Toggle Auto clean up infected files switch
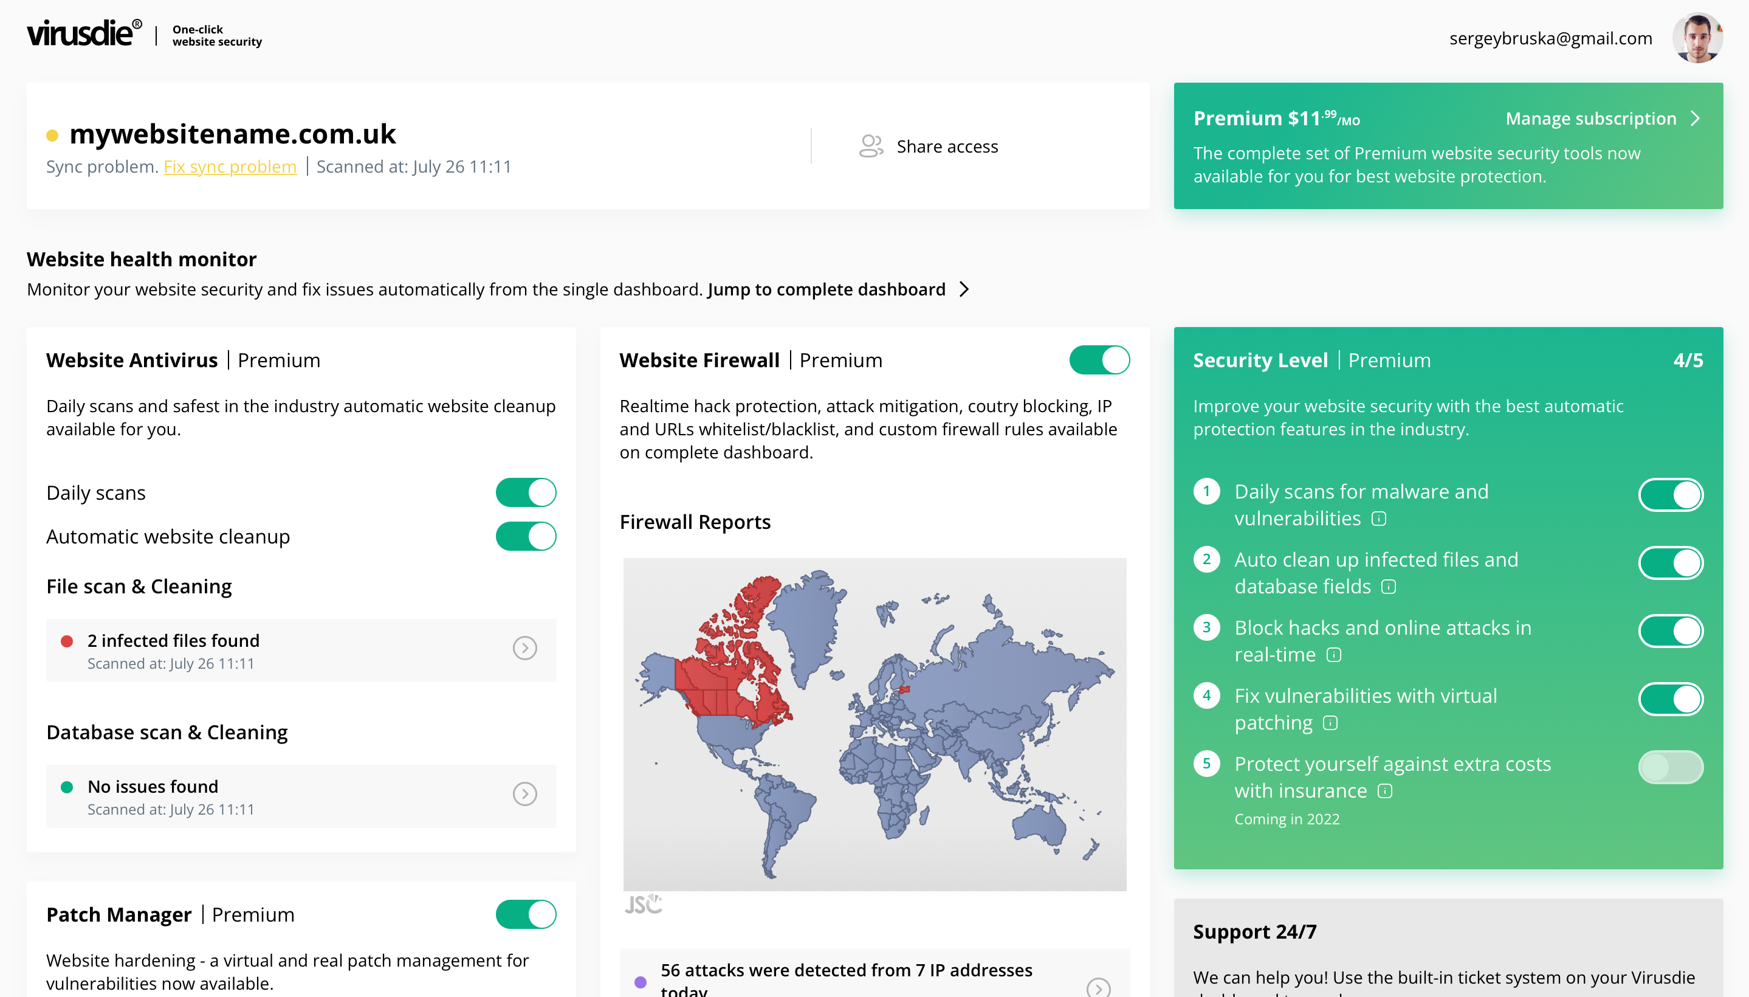 pos(1671,563)
